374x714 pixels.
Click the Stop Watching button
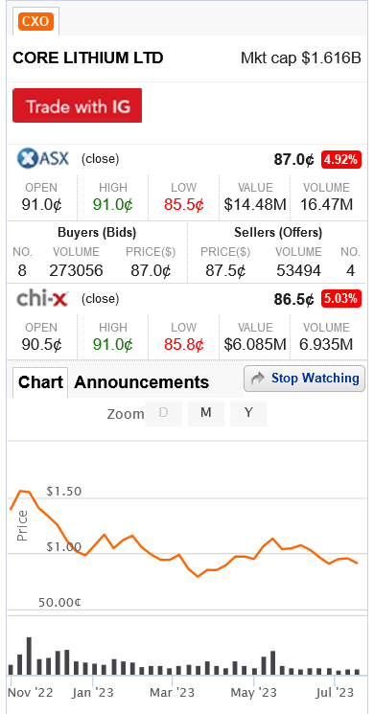click(304, 379)
